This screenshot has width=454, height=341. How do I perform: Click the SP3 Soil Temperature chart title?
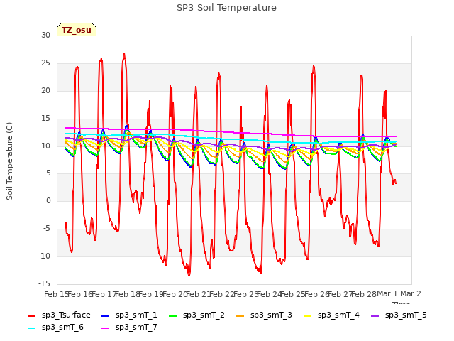point(226,8)
